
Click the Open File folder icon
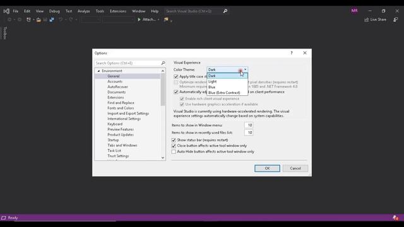[39, 20]
